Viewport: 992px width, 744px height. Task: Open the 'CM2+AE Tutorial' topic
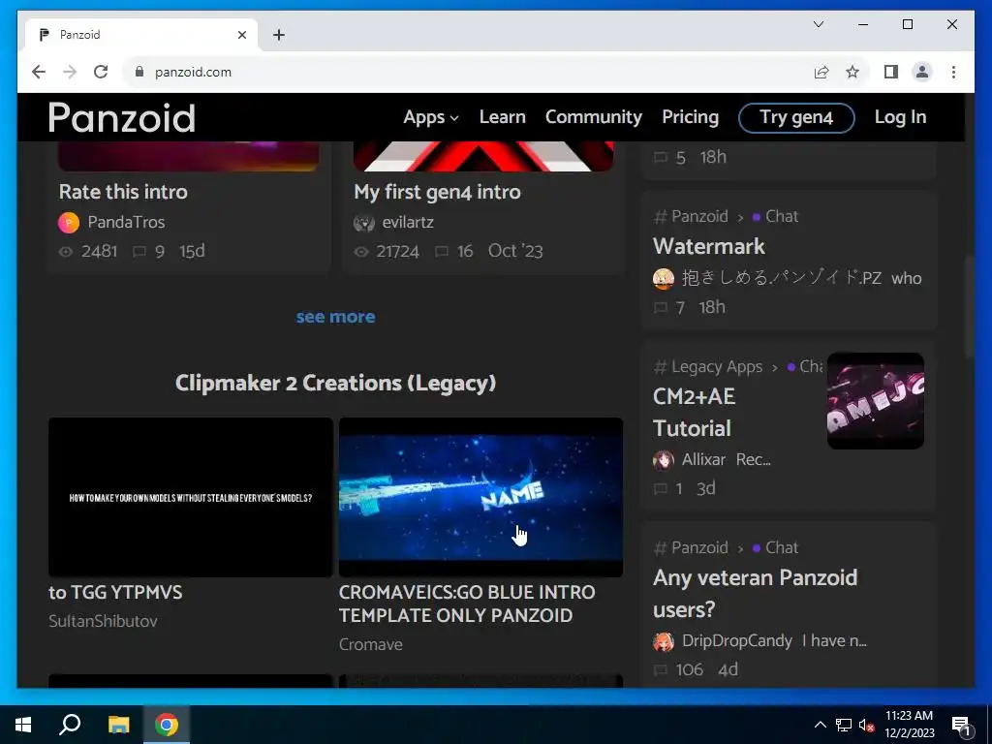694,412
